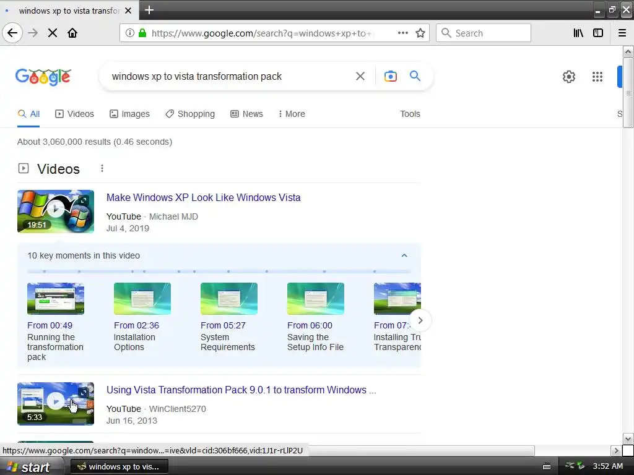
Task: Click the scroll down arrow
Action: pos(628,439)
